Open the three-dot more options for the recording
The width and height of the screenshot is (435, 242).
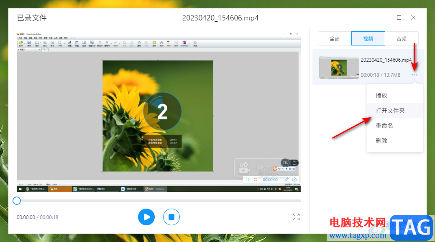pyautogui.click(x=414, y=75)
